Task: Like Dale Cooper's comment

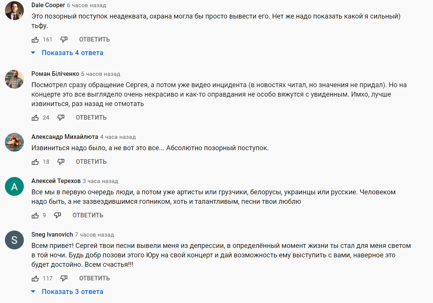Action: [x=35, y=40]
